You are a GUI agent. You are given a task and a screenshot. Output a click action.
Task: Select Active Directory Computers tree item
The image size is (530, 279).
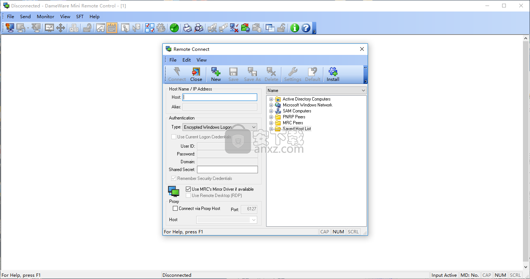point(306,99)
